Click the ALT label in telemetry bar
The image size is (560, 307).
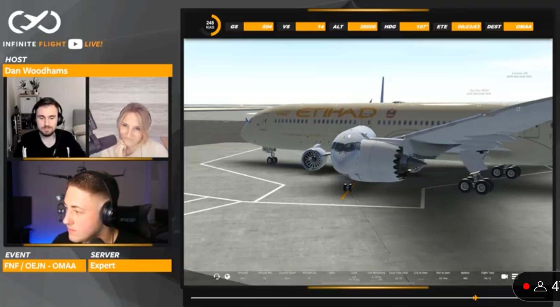(x=338, y=27)
